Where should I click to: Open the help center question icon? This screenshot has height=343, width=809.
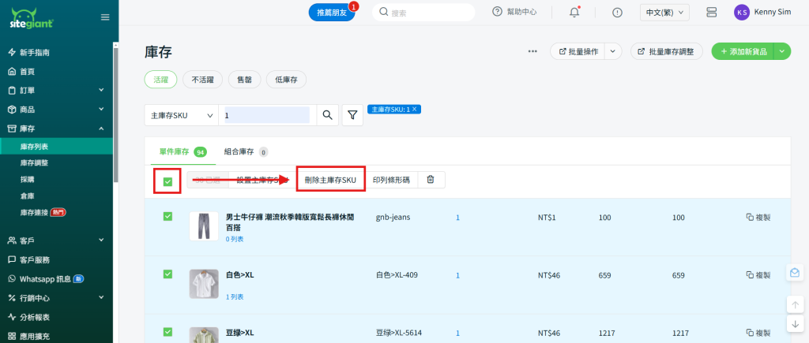498,11
